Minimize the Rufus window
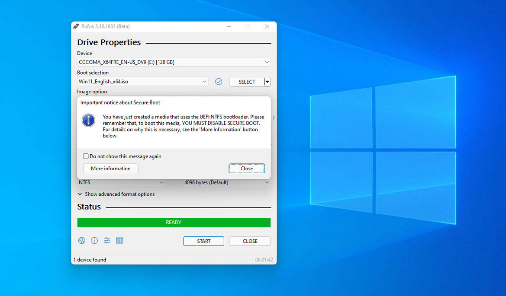 click(229, 26)
